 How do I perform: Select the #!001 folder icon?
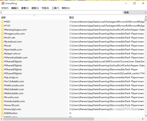pyautogui.click(x=2, y=22)
